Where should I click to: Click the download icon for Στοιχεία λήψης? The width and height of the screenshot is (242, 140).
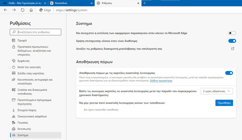(14, 110)
